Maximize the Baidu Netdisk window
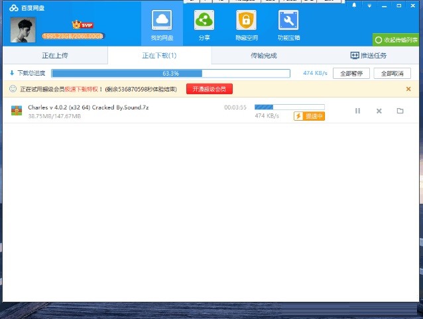Screen dimensions: 423x319 (399, 6)
